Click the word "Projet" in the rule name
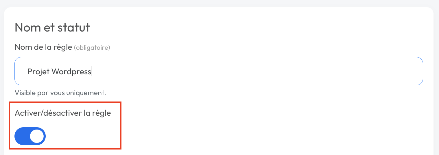 38,71
